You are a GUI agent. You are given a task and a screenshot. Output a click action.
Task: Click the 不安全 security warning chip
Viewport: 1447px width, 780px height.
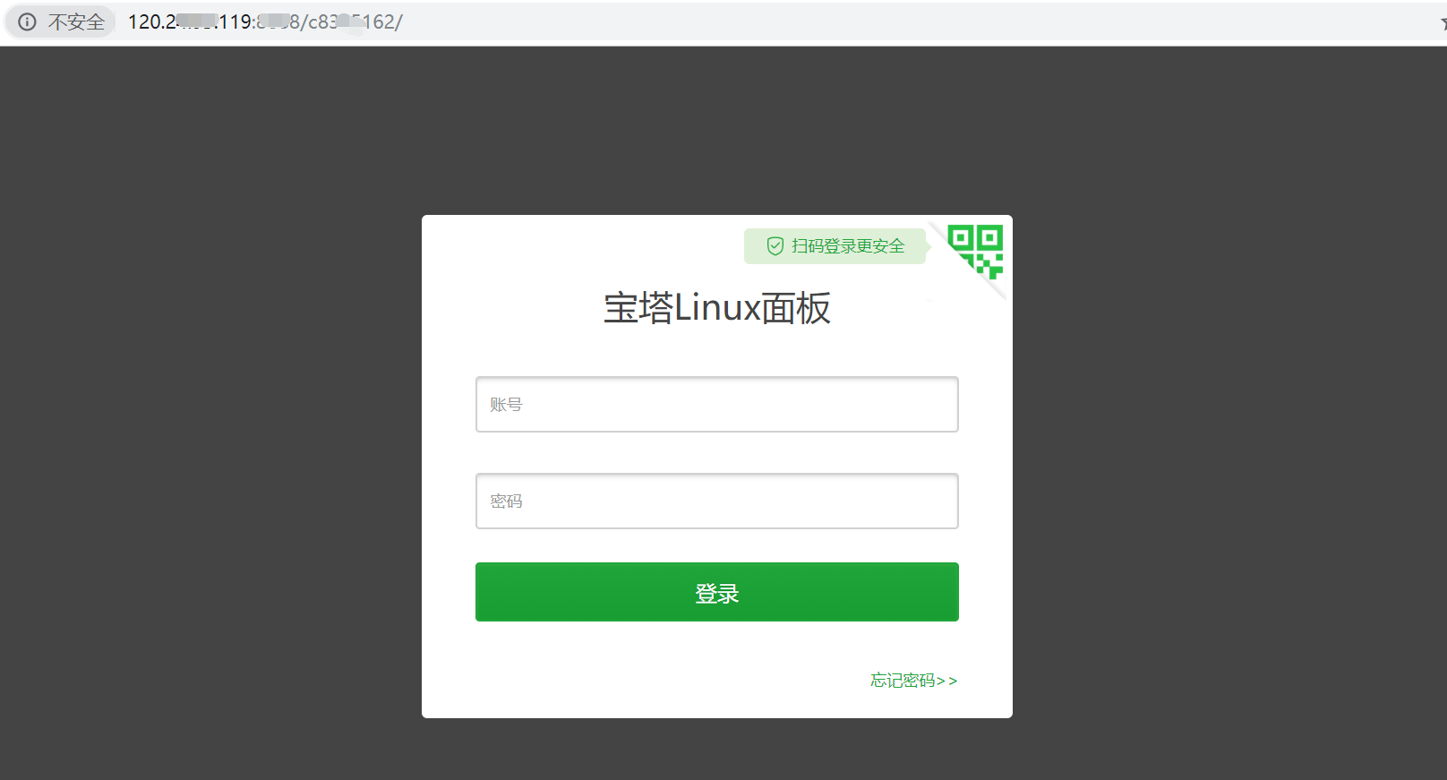click(61, 21)
